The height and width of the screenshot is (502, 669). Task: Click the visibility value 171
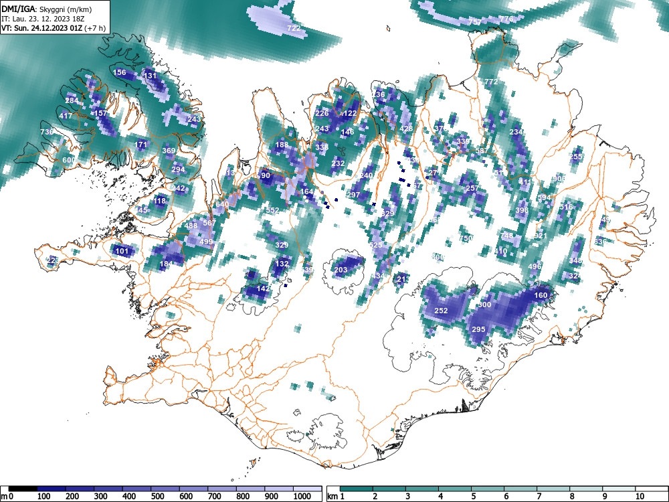point(140,145)
